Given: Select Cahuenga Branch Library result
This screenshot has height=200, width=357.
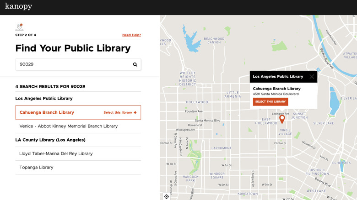Looking at the screenshot, I should [47, 112].
